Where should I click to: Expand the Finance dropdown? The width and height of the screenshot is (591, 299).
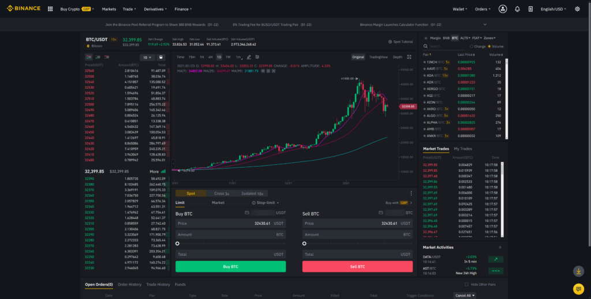183,9
